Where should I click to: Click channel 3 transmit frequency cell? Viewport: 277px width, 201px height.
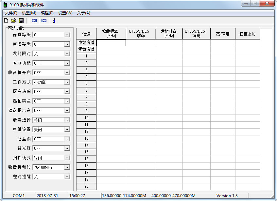coord(169,70)
